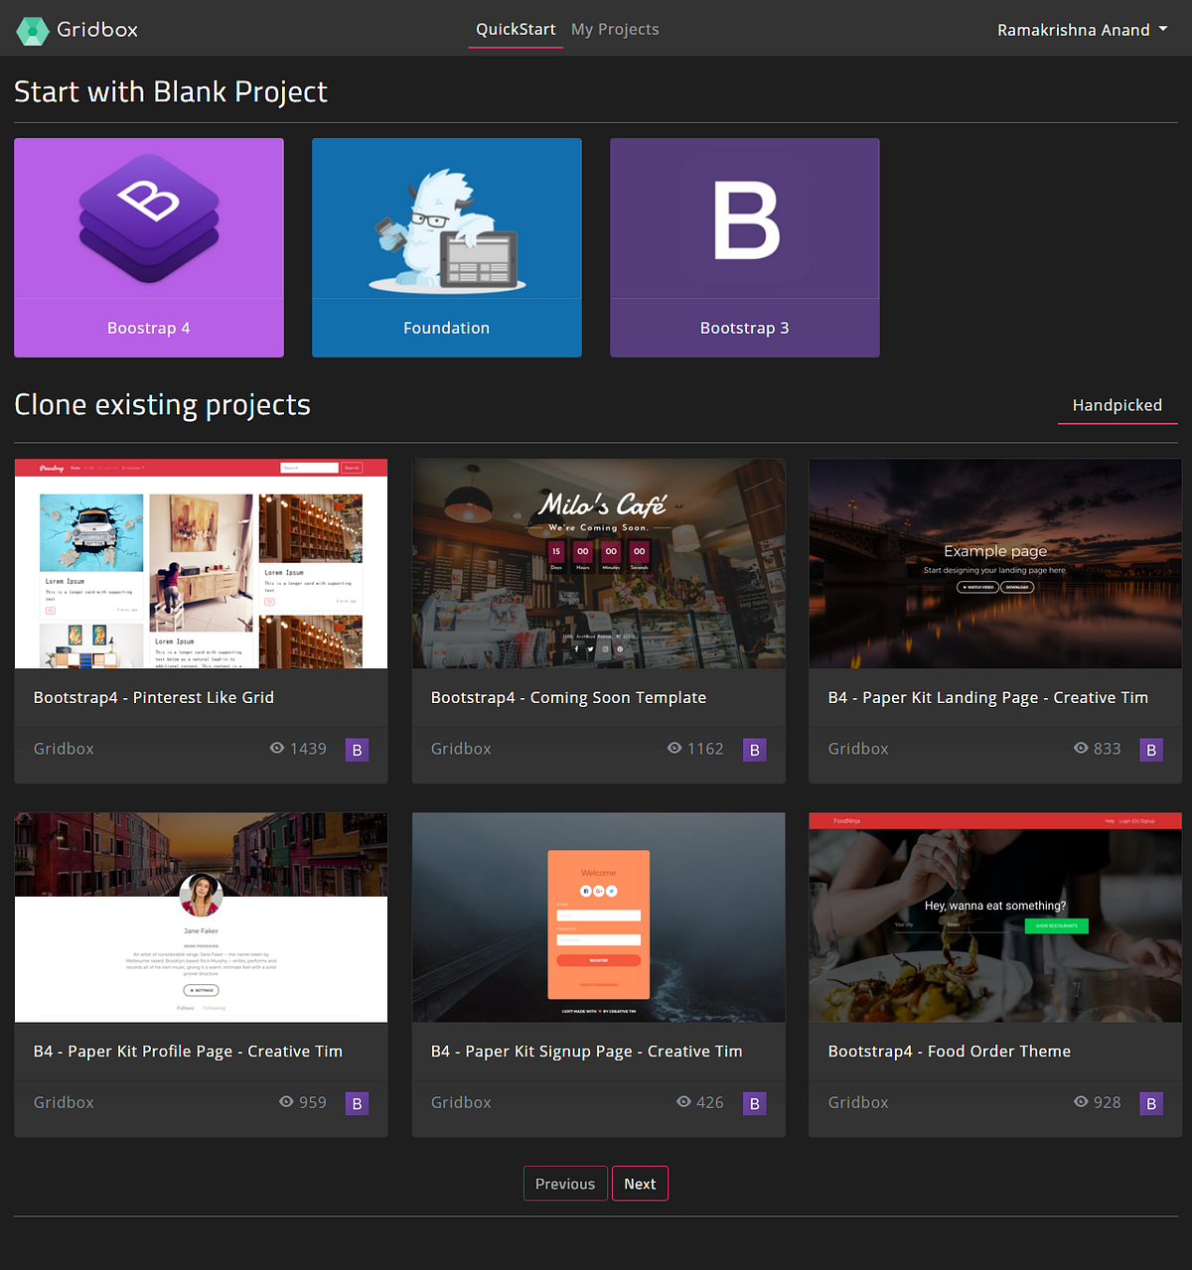Open the Ramakrishna Anand account dropdown
The width and height of the screenshot is (1192, 1270).
(x=1075, y=30)
